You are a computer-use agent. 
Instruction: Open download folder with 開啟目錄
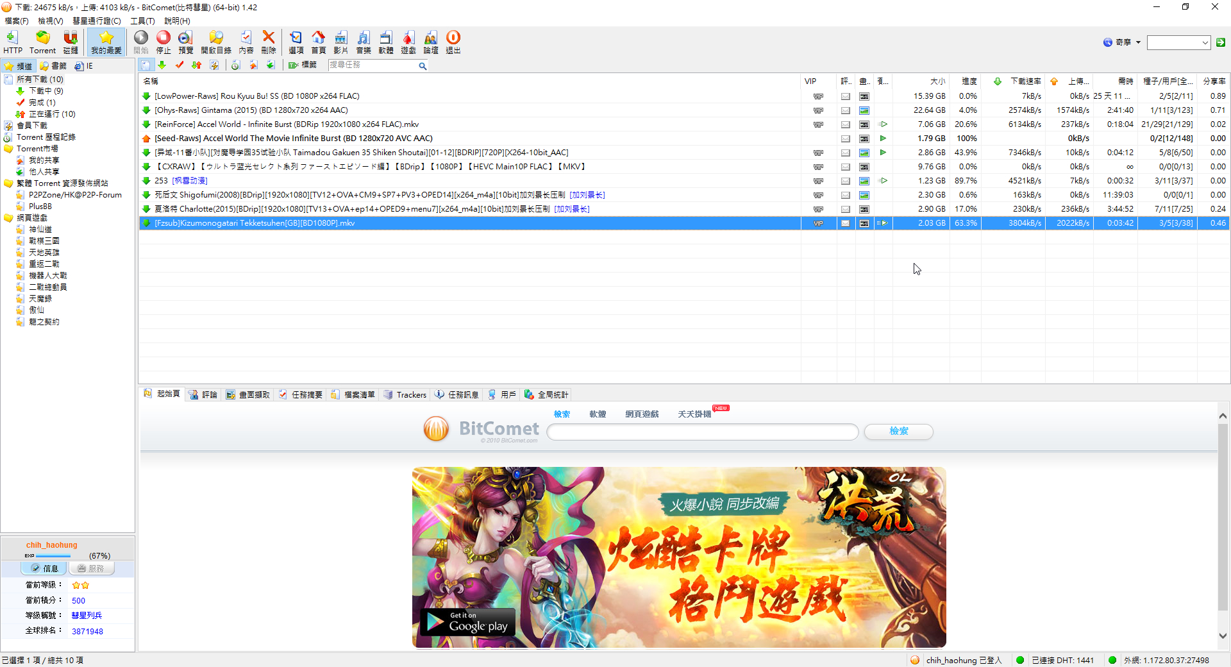point(216,42)
